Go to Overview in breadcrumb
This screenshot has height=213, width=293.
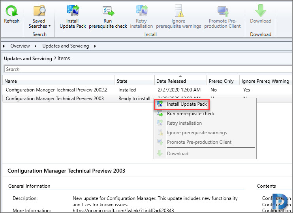pyautogui.click(x=20, y=46)
